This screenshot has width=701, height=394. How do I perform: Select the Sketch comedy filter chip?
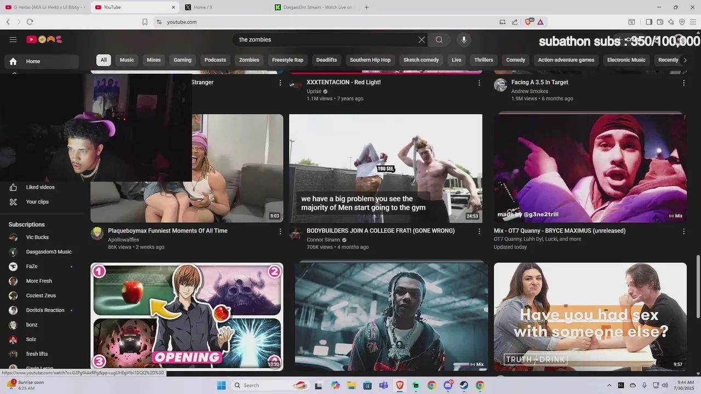click(422, 60)
